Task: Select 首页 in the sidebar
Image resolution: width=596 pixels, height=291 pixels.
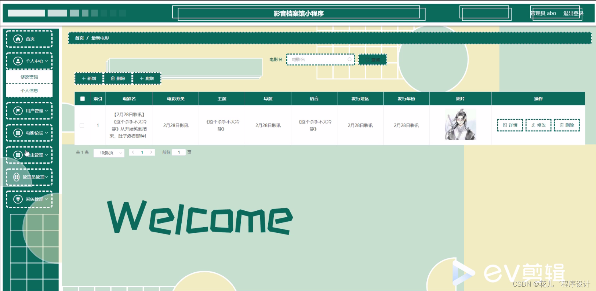Action: [29, 39]
